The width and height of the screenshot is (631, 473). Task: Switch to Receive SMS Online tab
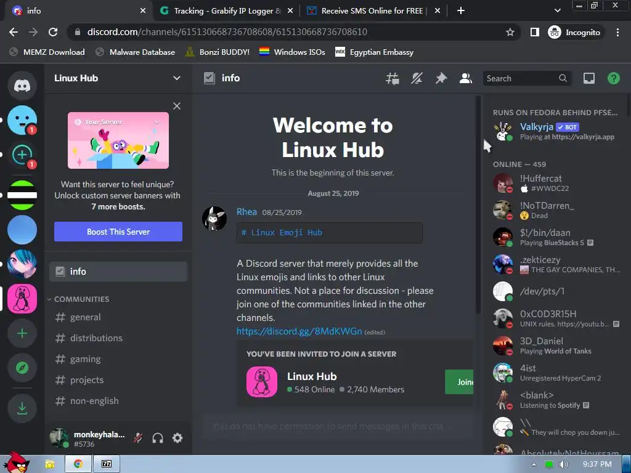point(373,11)
